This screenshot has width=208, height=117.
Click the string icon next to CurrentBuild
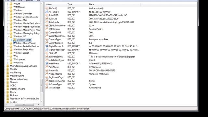coord(47,32)
